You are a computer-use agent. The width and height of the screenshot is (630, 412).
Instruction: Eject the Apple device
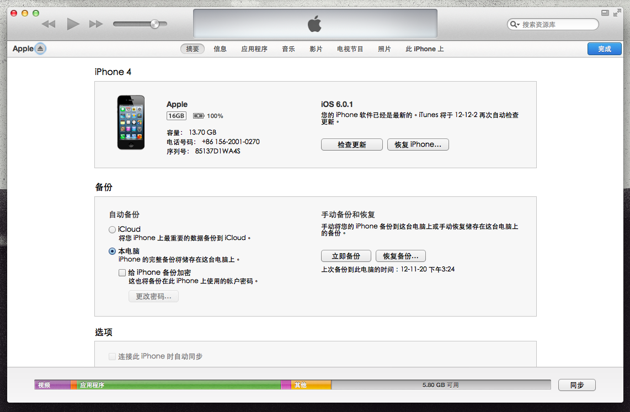(40, 49)
